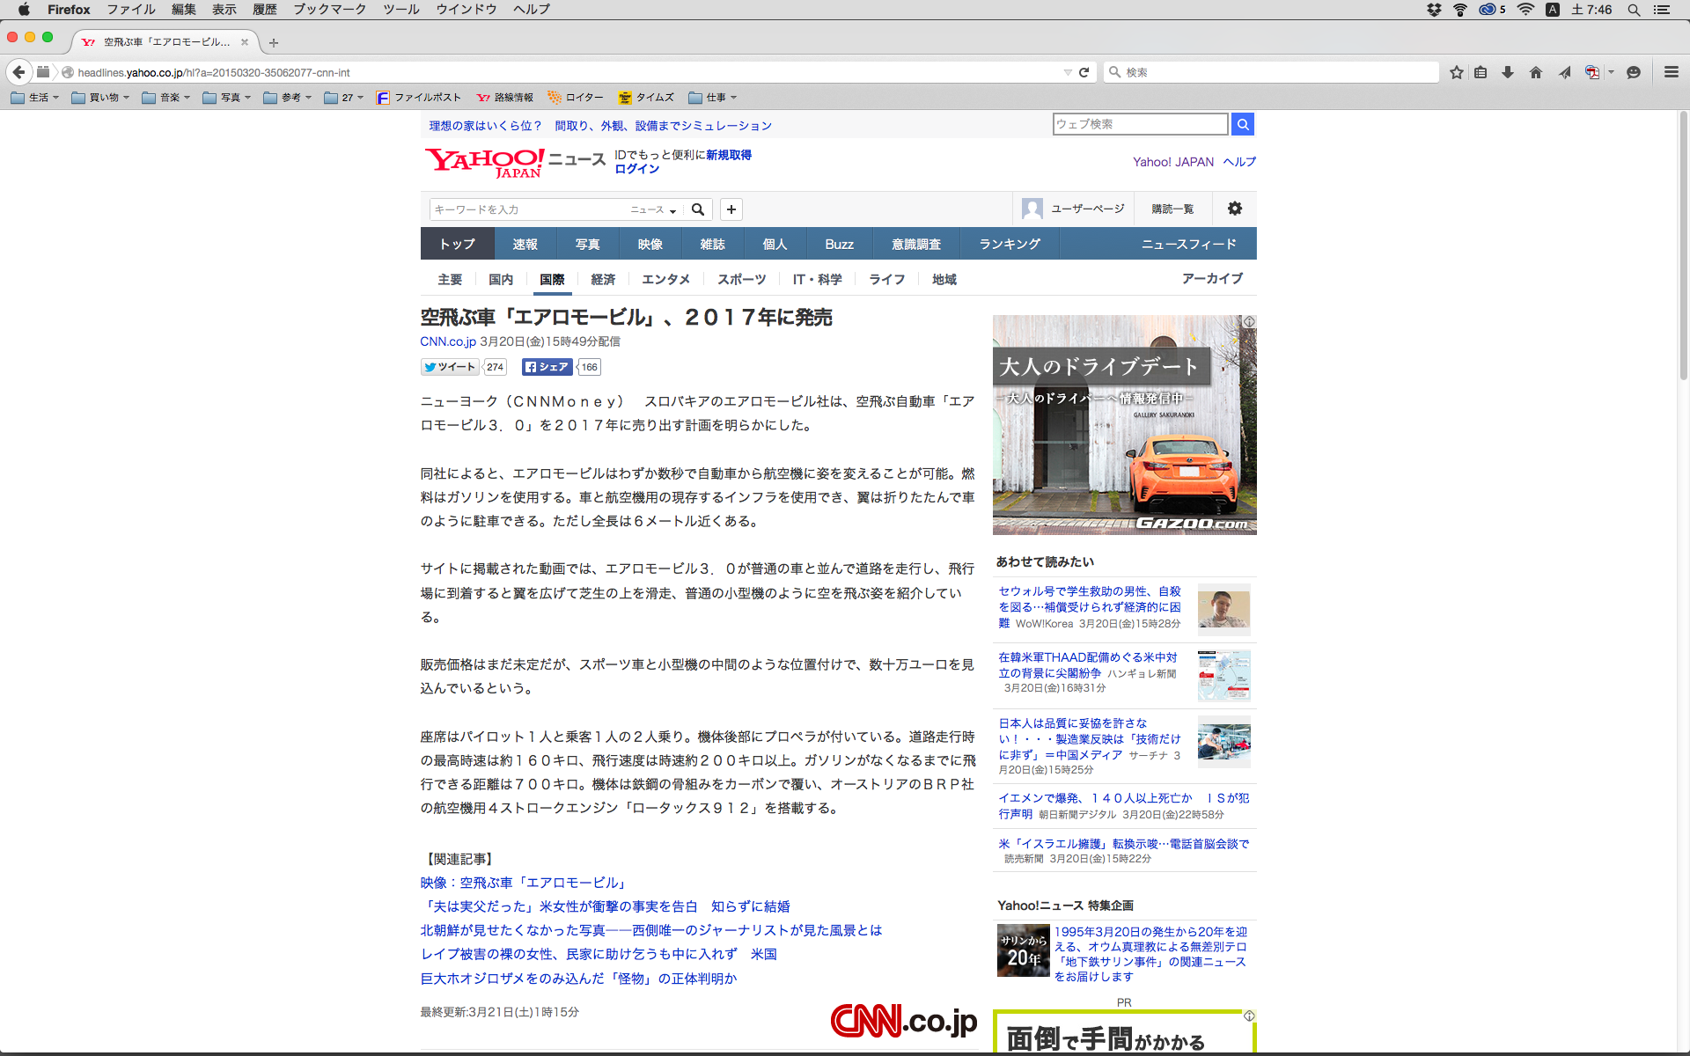Expand the 仕事 bookmarks folder
The image size is (1690, 1056).
[713, 98]
